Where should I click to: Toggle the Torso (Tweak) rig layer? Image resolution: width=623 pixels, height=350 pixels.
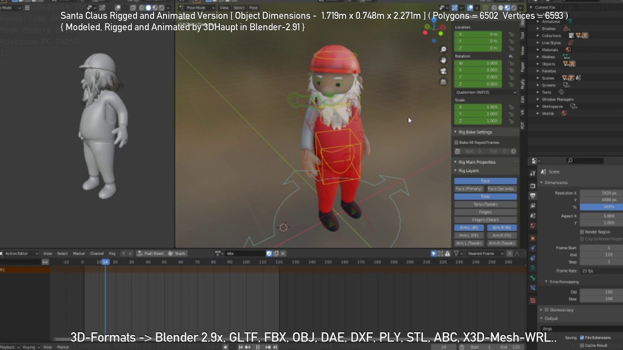tap(485, 204)
